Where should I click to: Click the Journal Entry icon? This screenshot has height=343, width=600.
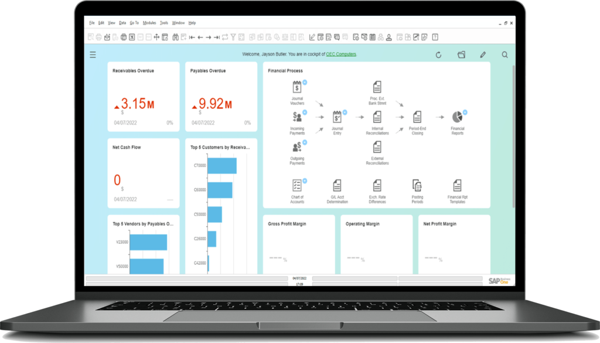coord(337,117)
